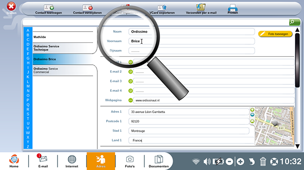Click the E-mail 2 green icon
This screenshot has width=304, height=170.
click(130, 72)
